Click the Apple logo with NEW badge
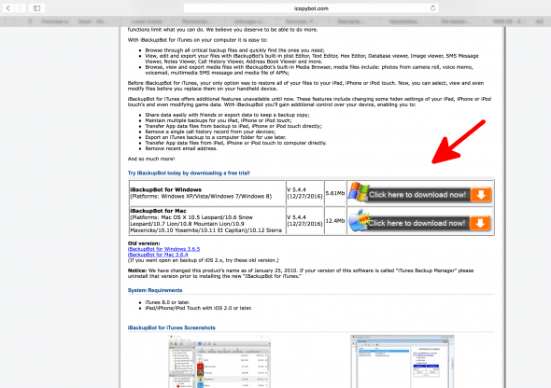This screenshot has height=388, width=551. pyautogui.click(x=360, y=221)
